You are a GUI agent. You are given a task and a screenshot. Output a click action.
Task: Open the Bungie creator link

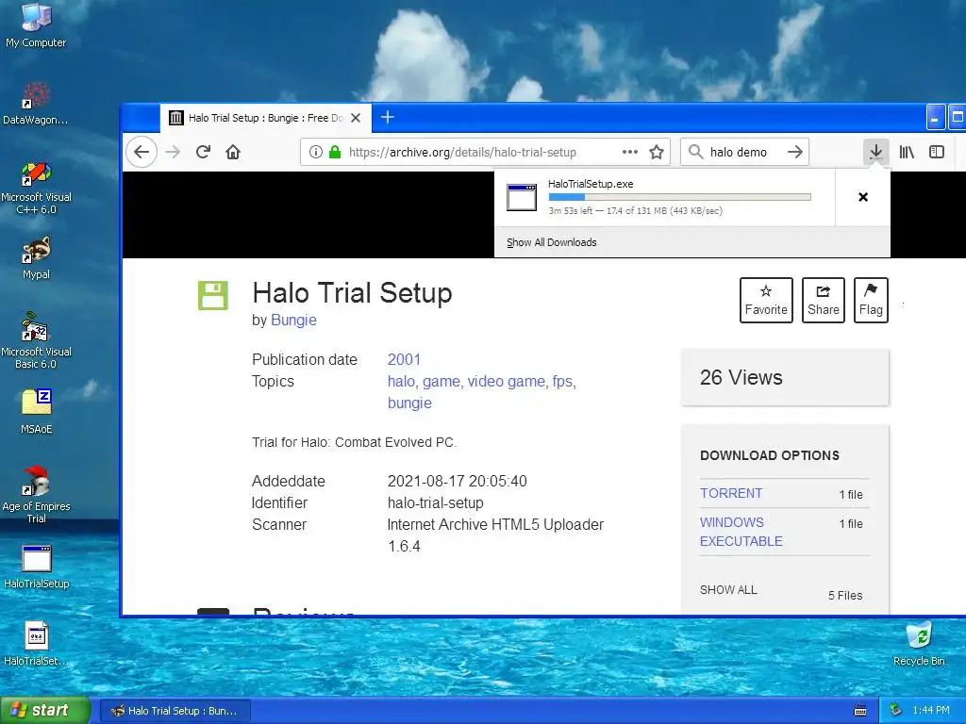(x=293, y=321)
